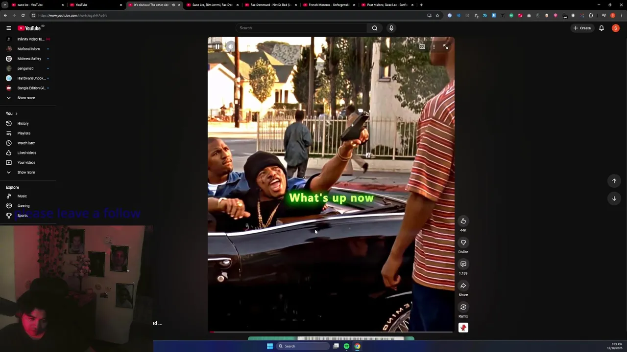
Task: Open the Create menu
Action: click(582, 28)
